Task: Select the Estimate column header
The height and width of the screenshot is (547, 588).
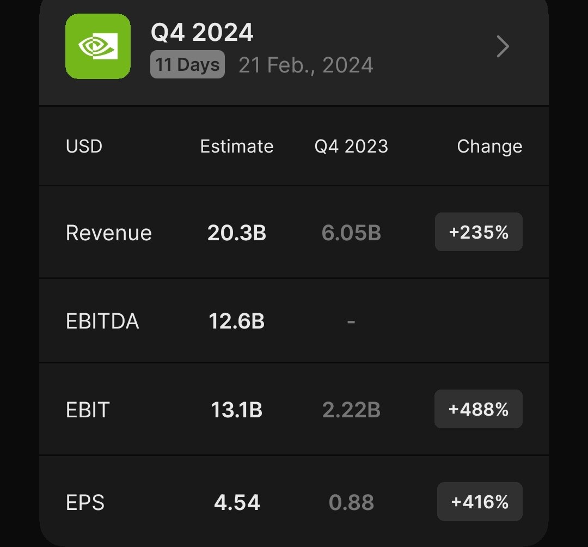Action: pos(237,147)
